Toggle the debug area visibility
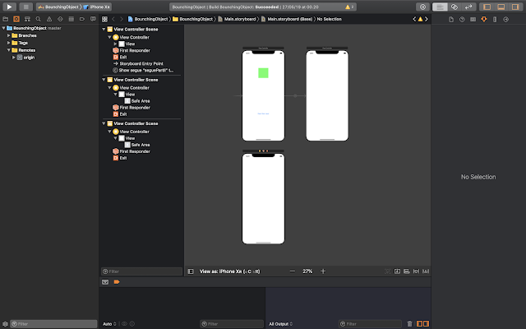This screenshot has width=526, height=329. tap(501, 7)
